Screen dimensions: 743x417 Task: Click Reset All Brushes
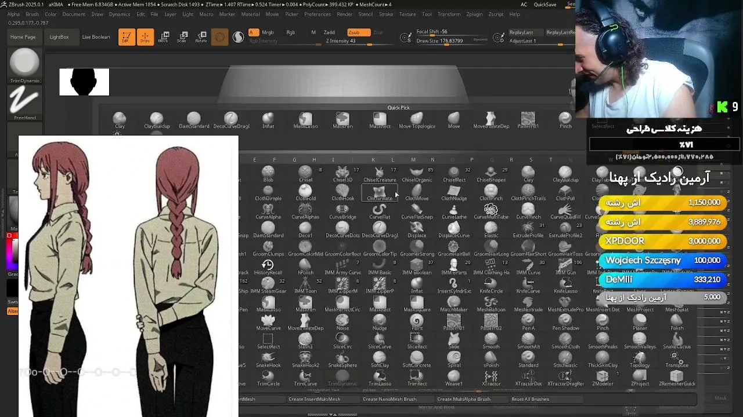point(530,399)
